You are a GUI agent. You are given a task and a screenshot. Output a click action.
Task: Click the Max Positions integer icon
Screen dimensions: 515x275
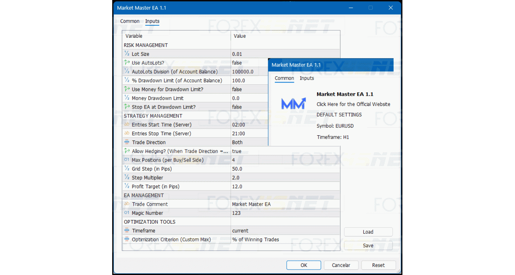(x=127, y=160)
